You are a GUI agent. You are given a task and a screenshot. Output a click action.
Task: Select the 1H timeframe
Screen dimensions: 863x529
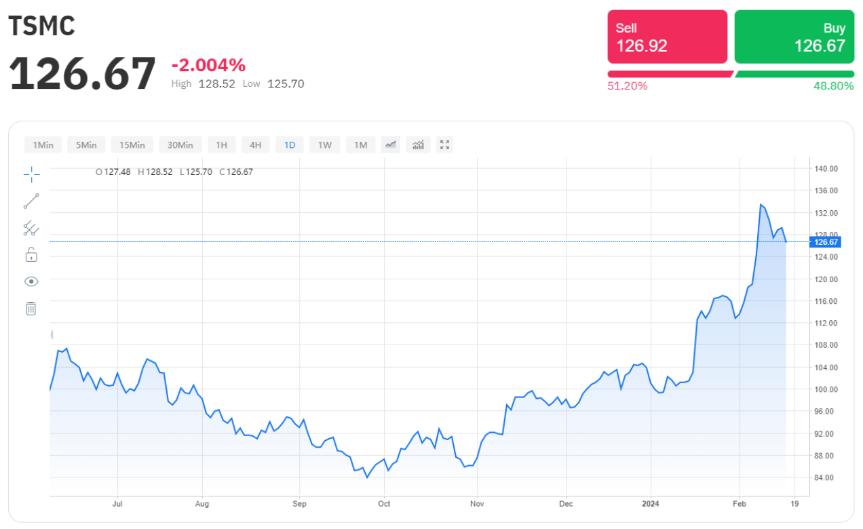(x=222, y=145)
